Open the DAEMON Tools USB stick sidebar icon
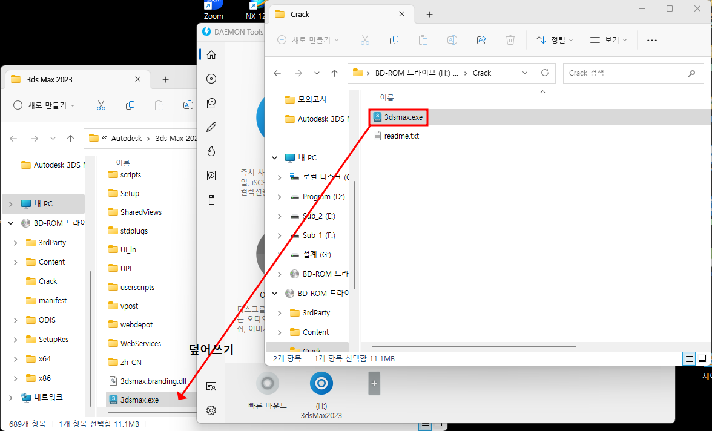Viewport: 712px width, 431px height. tap(211, 199)
